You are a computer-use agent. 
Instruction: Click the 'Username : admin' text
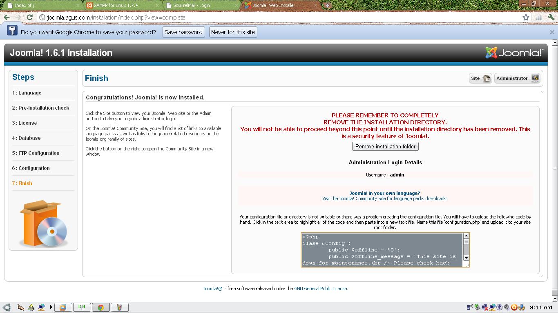coord(385,175)
